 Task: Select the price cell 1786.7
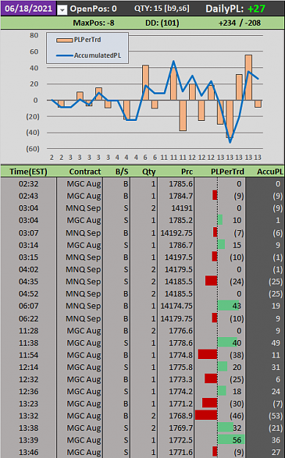pyautogui.click(x=176, y=245)
